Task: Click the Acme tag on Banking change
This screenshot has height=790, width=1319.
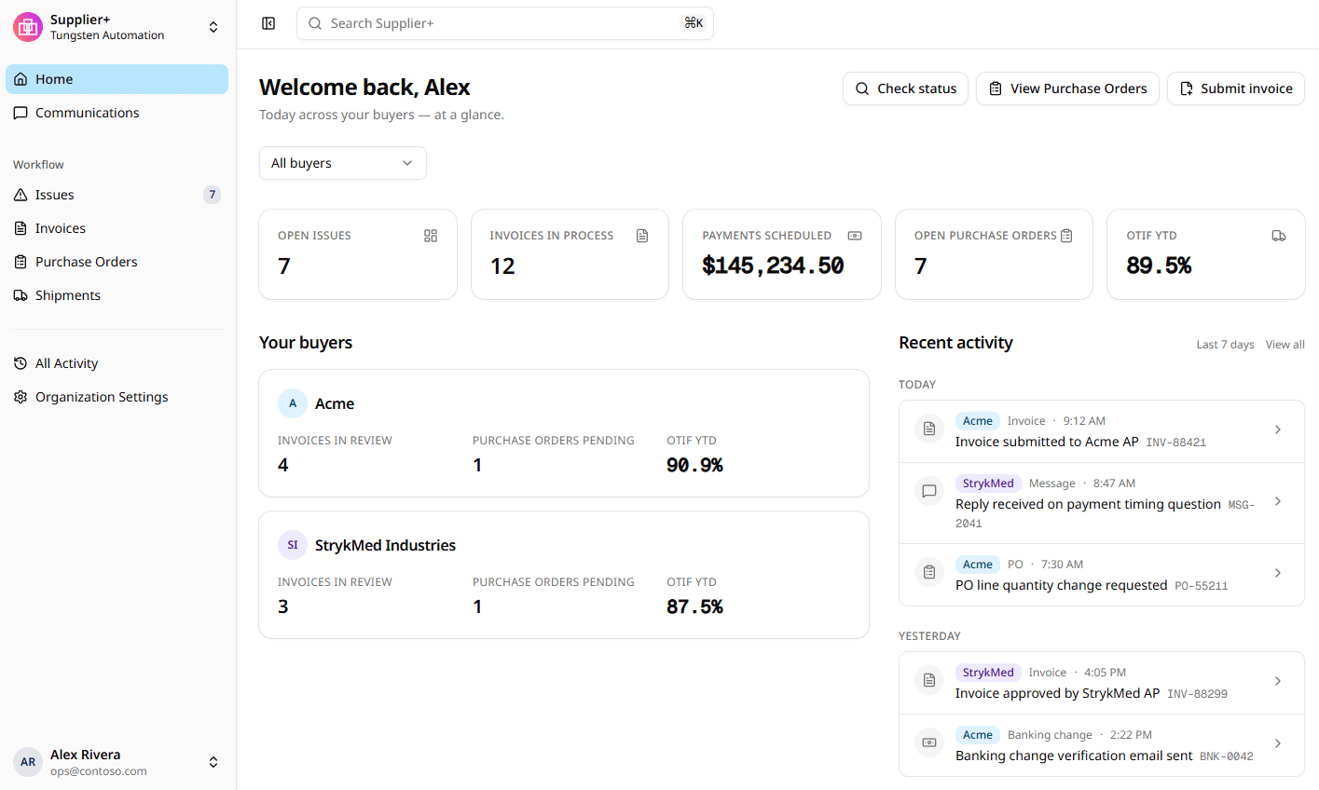Action: (x=978, y=735)
